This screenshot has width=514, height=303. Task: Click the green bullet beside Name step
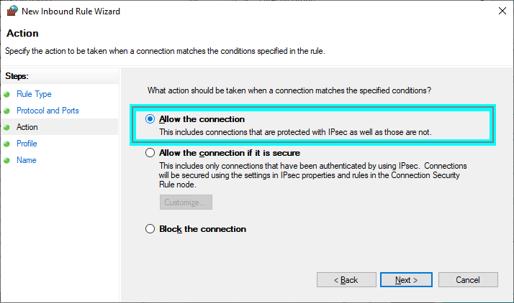[x=7, y=161]
